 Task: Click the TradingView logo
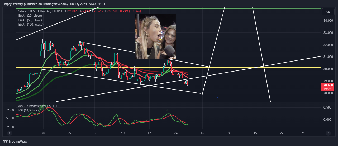tap(15, 142)
